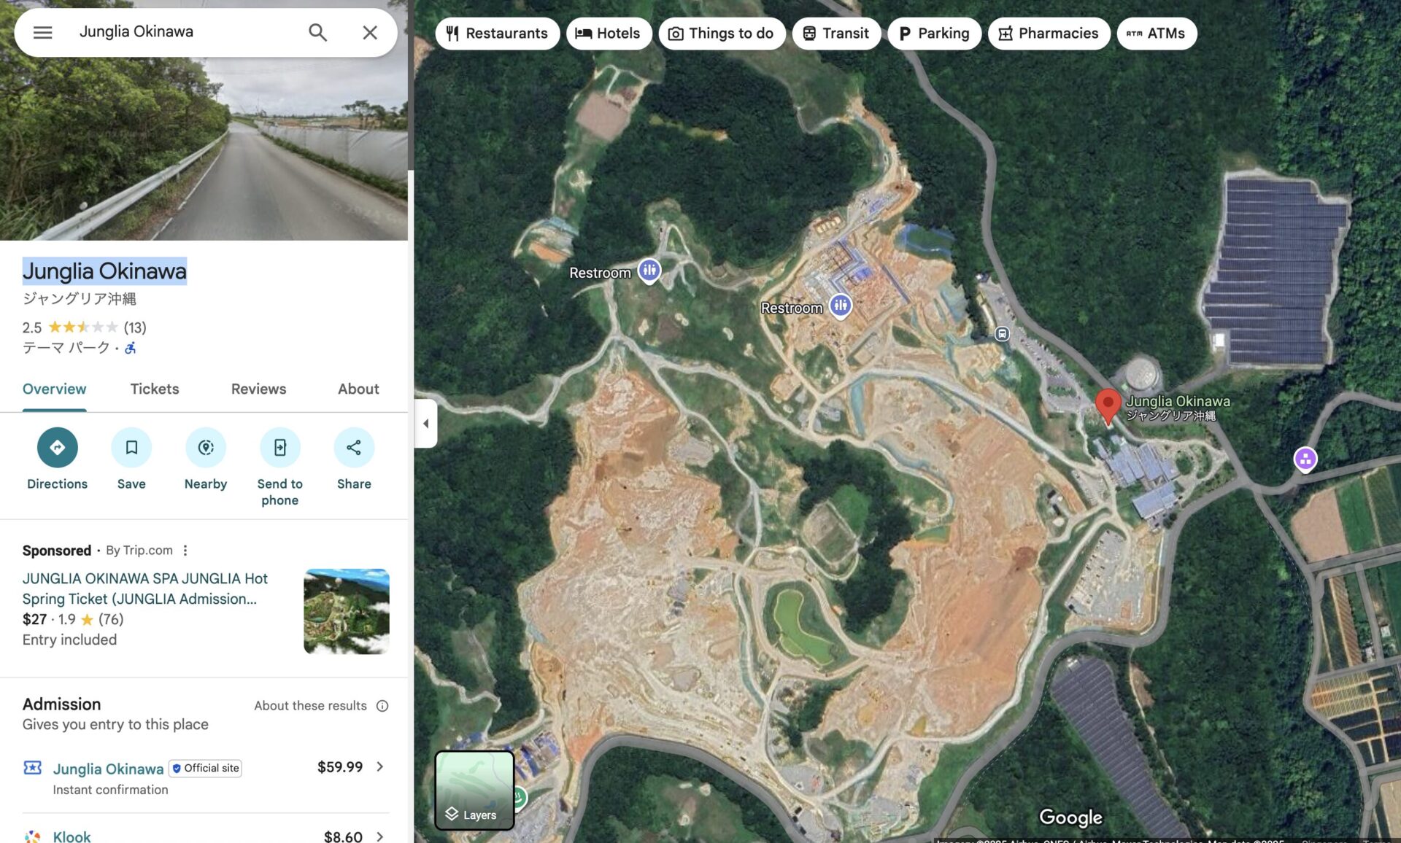
Task: Search Nearby places icon
Action: click(206, 448)
